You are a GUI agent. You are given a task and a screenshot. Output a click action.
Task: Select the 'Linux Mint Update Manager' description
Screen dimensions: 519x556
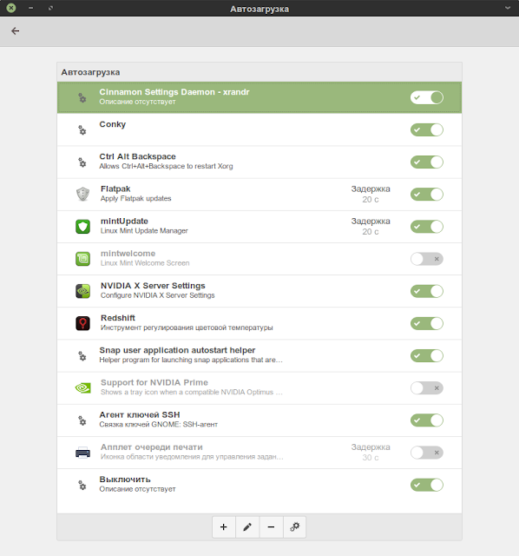[x=144, y=231]
